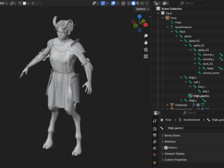Expand the Chainmail mesh object
224x168 pixels.
pos(168,105)
